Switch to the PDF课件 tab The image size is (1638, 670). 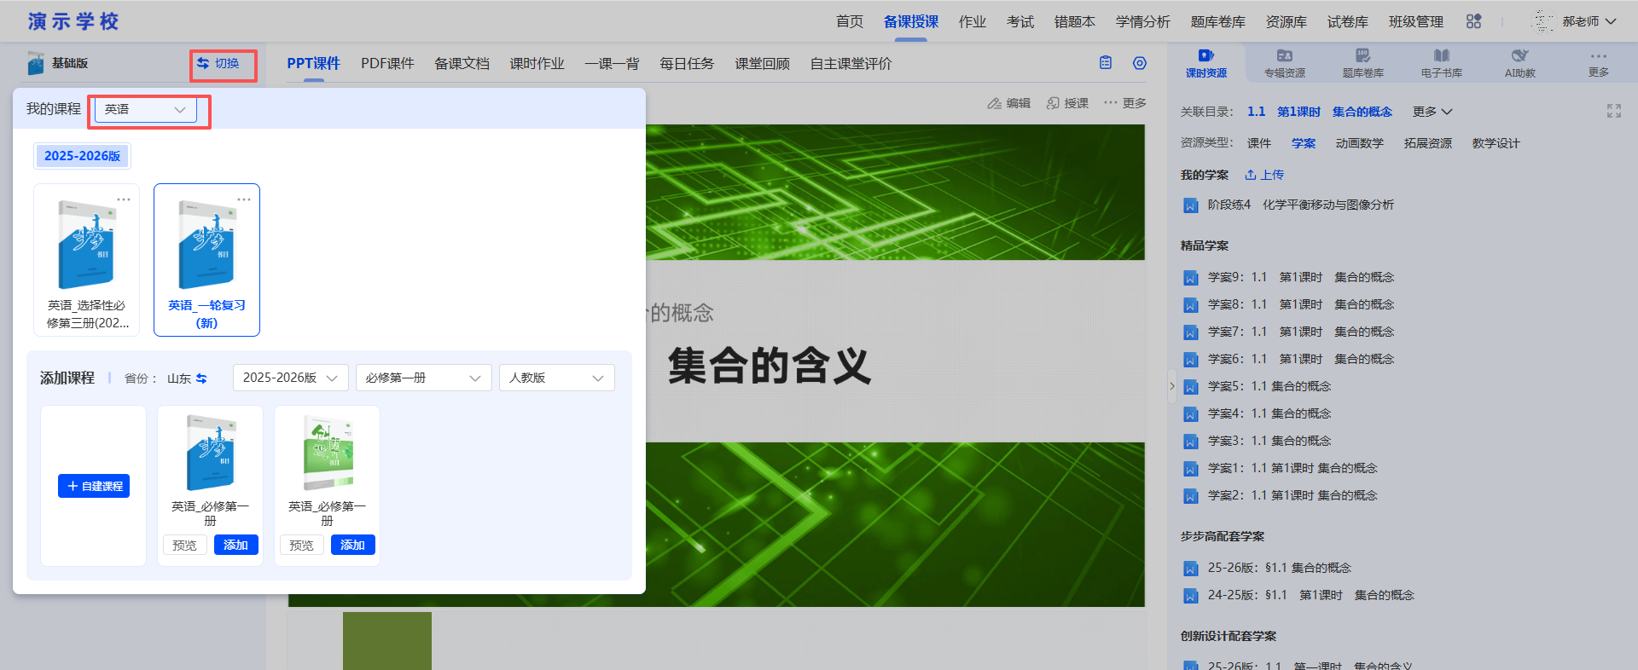tap(387, 63)
